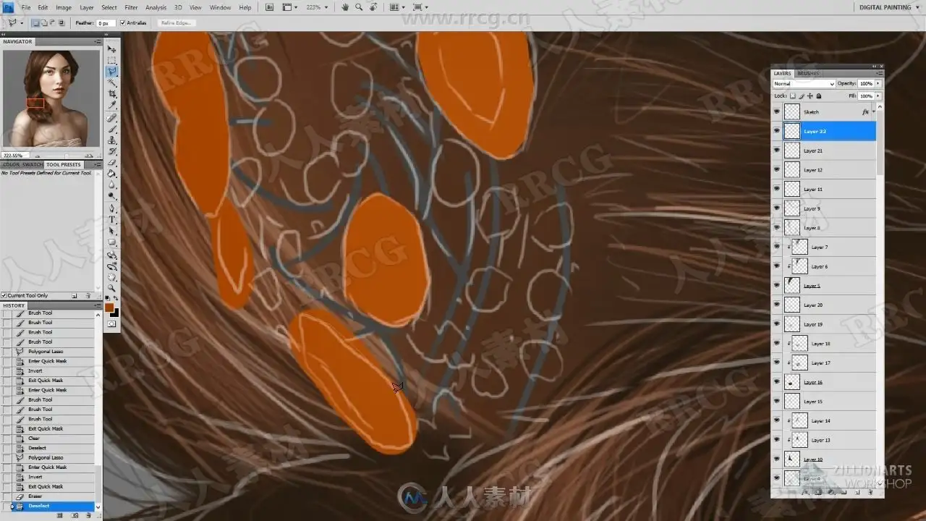The image size is (926, 521).
Task: Select the Rectangular Marquee tool
Action: pos(112,60)
